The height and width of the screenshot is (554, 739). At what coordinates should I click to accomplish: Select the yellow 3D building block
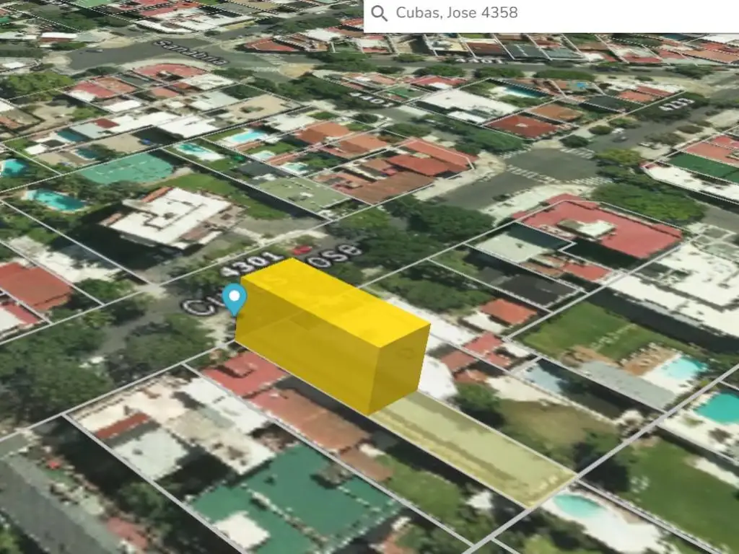pyautogui.click(x=332, y=335)
